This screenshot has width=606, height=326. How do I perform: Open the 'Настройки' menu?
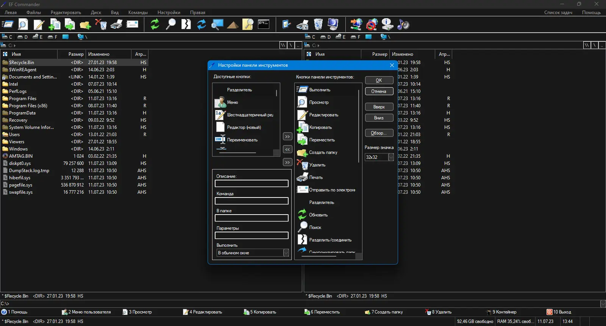point(169,13)
